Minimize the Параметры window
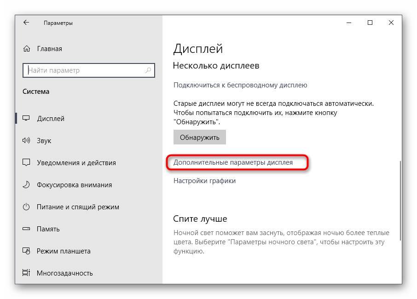 348,23
